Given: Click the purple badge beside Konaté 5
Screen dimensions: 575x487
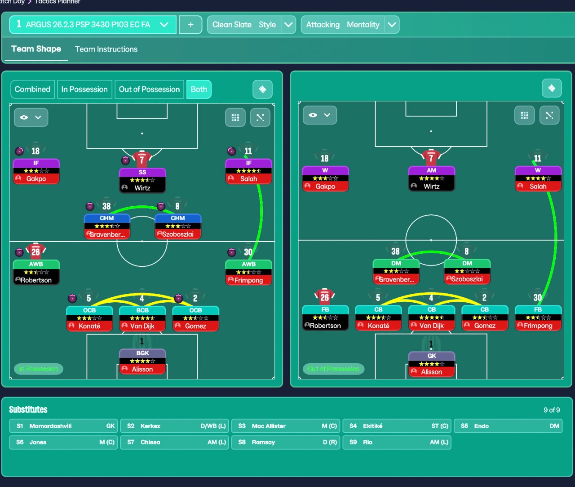Looking at the screenshot, I should coord(72,298).
